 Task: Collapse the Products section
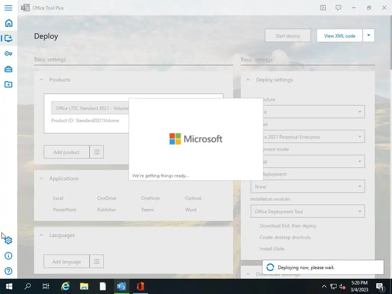click(x=41, y=80)
